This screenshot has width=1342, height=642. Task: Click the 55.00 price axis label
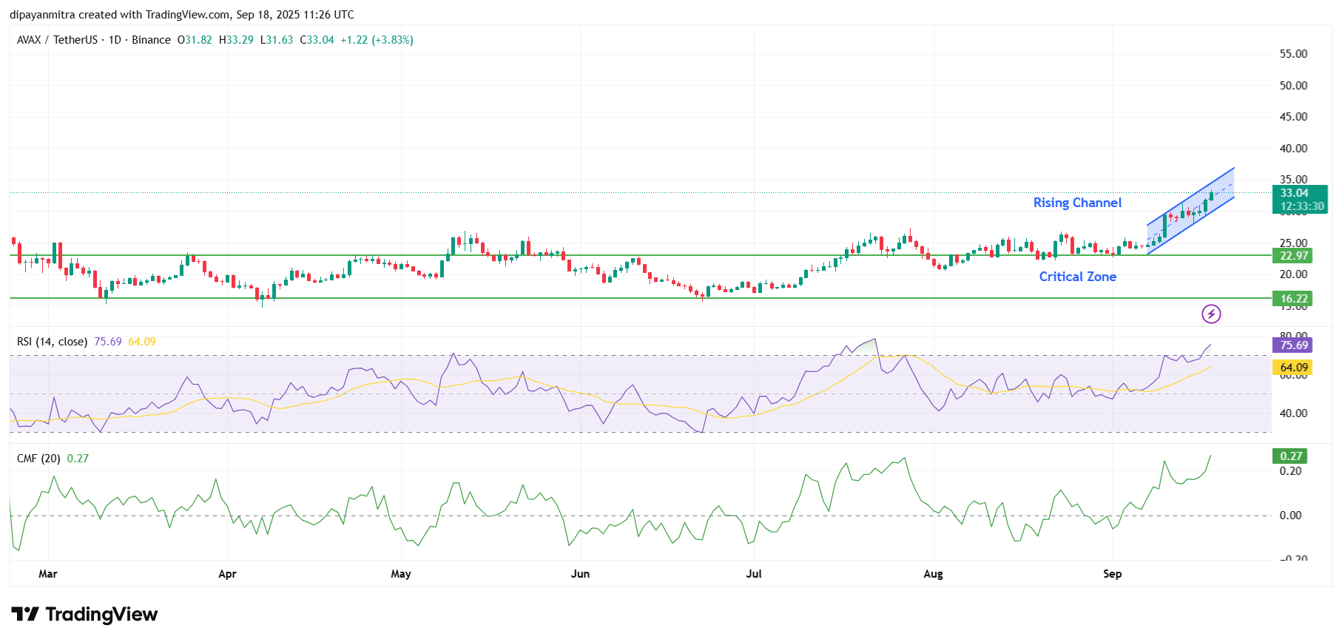click(1293, 54)
